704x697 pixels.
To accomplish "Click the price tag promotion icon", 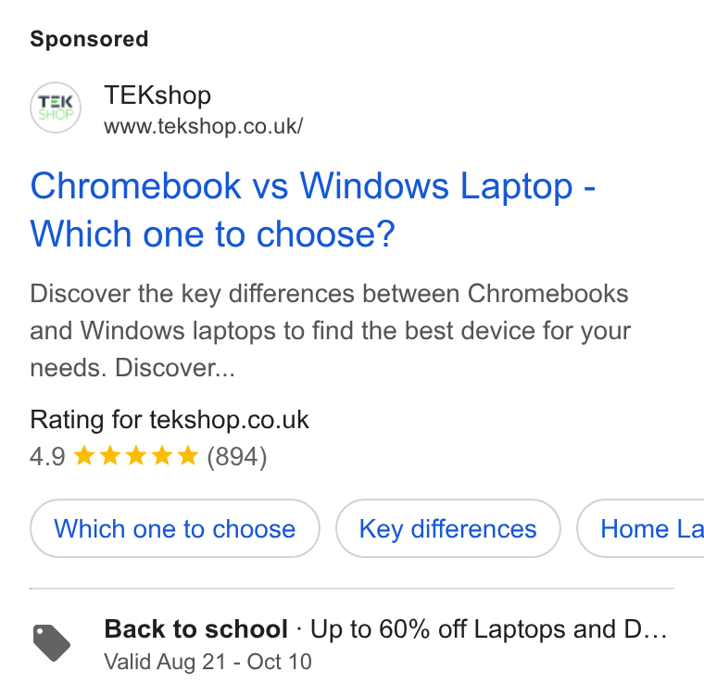I will 52,642.
